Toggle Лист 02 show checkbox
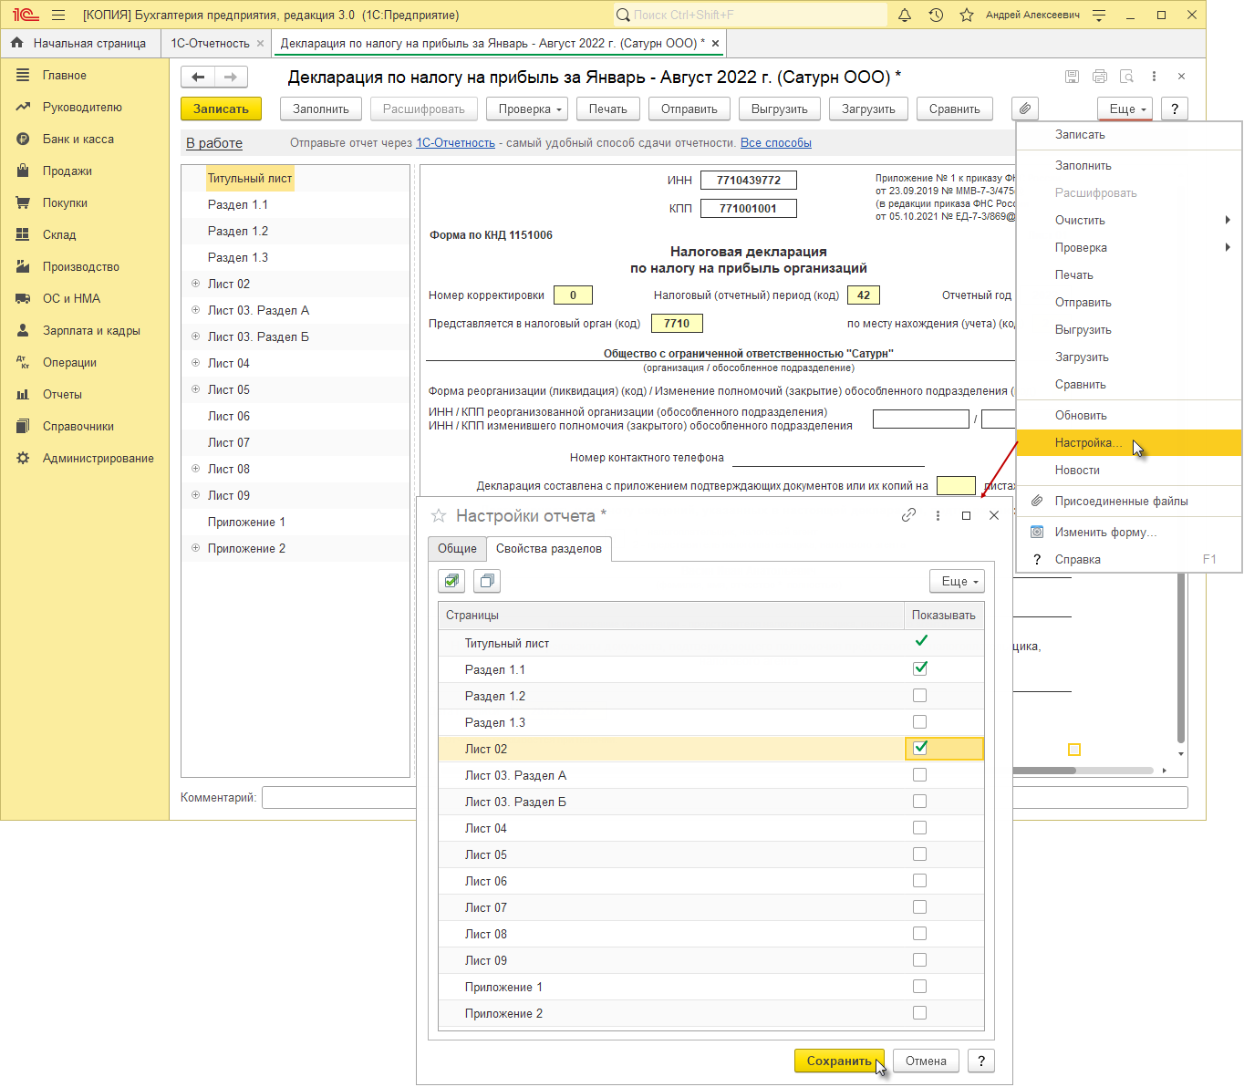 [920, 748]
